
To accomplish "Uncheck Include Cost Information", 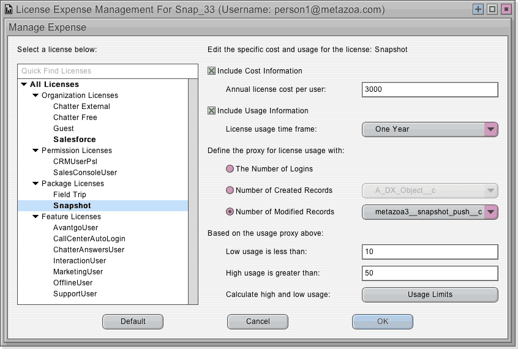I will [211, 71].
